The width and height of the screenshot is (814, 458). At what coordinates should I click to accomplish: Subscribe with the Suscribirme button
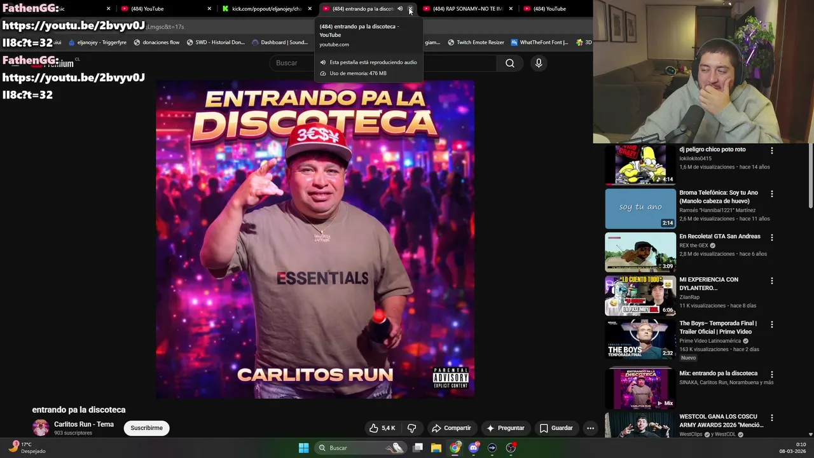coord(146,428)
